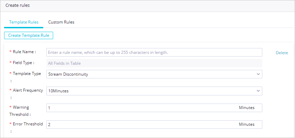Open the Custom Rules tab
This screenshot has height=138, width=295.
(x=61, y=22)
